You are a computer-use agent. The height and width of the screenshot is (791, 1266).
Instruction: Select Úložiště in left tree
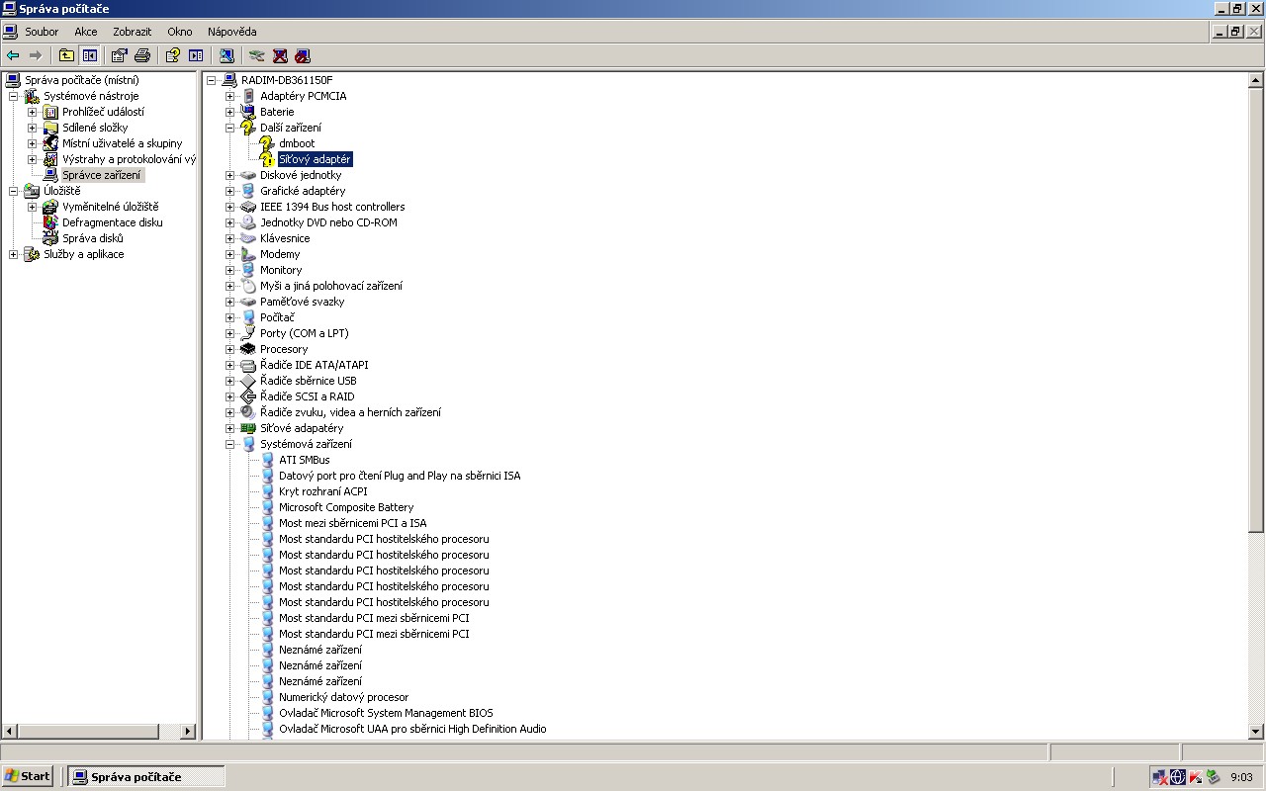coord(62,191)
